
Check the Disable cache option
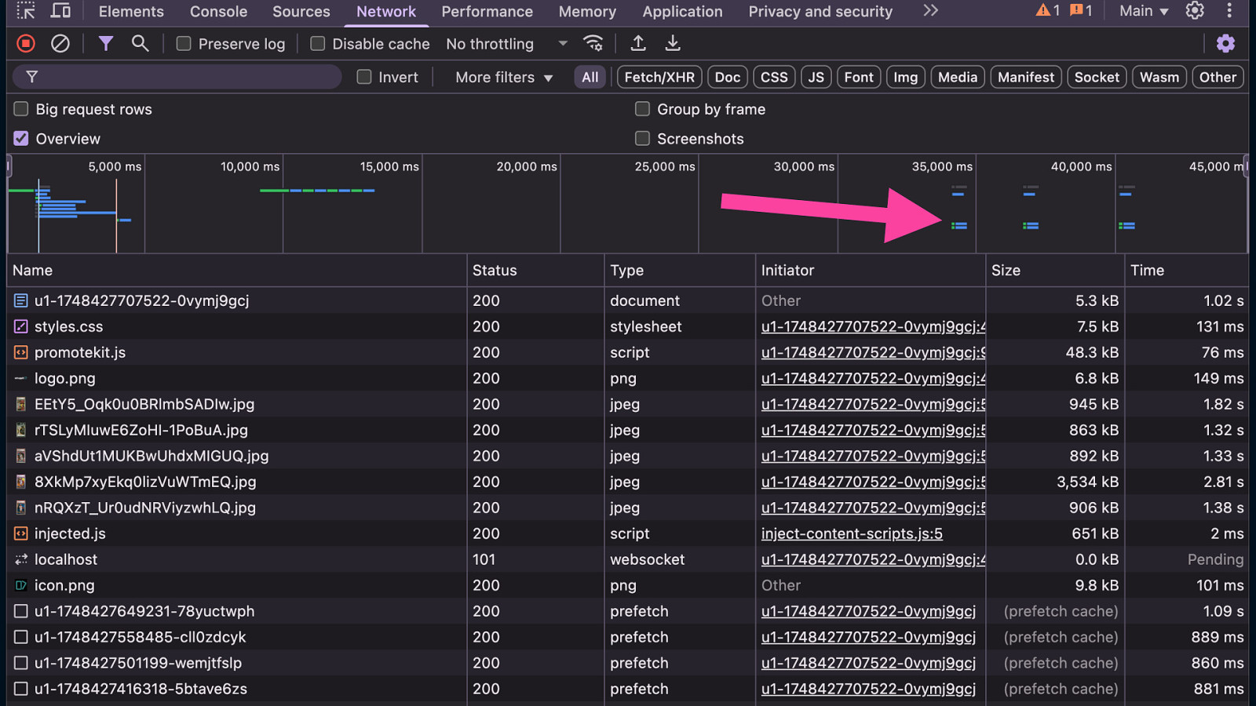pyautogui.click(x=318, y=44)
